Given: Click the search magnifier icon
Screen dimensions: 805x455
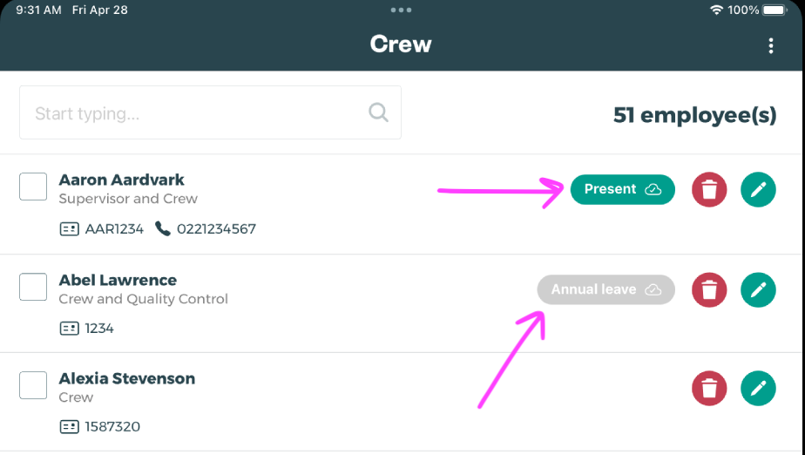Looking at the screenshot, I should 378,112.
